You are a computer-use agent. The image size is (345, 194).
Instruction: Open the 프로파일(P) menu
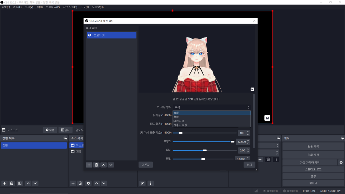tap(53, 7)
